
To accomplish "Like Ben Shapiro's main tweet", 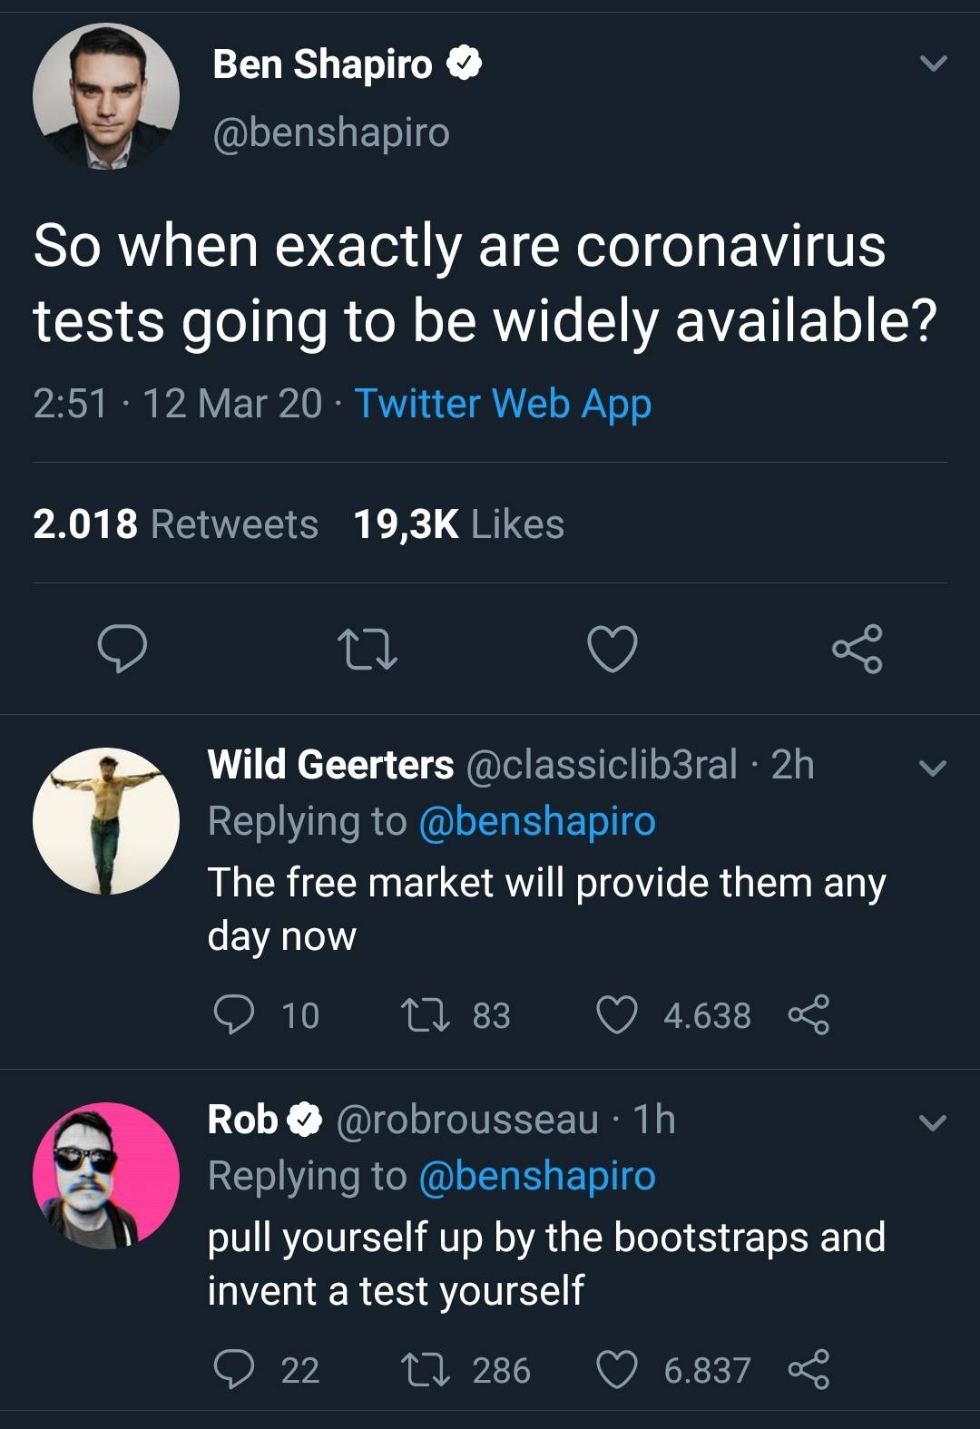I will (x=612, y=650).
